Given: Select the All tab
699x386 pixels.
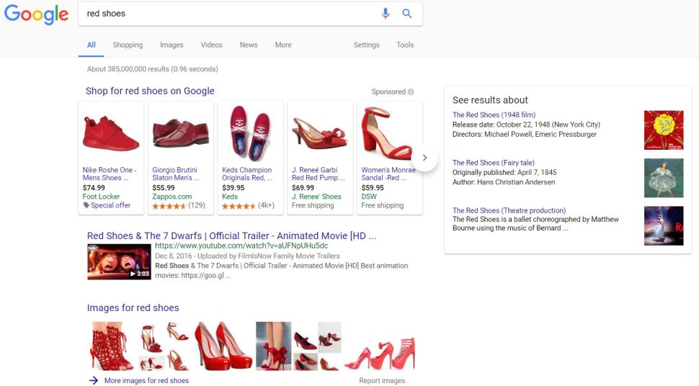Looking at the screenshot, I should pos(92,45).
